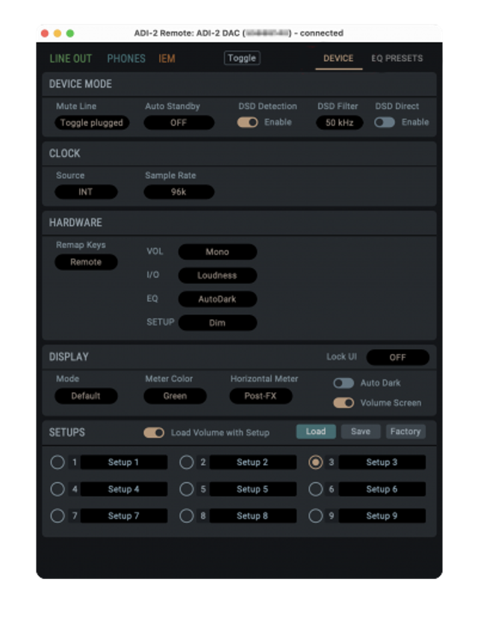Viewport: 478px width, 626px height.
Task: Open the Mute Line dropdown showing Toggle plugged
Action: 92,123
